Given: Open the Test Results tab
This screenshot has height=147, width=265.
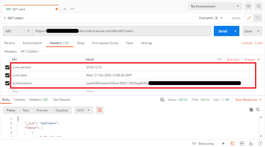Looking at the screenshot, I should point(61,100).
